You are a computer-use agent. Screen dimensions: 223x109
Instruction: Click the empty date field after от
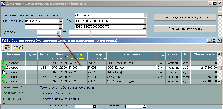80,32
